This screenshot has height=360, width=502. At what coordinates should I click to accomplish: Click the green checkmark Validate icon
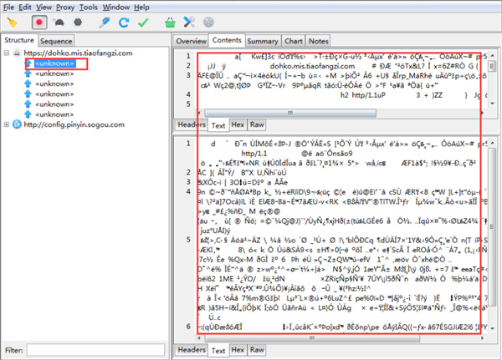(x=143, y=21)
